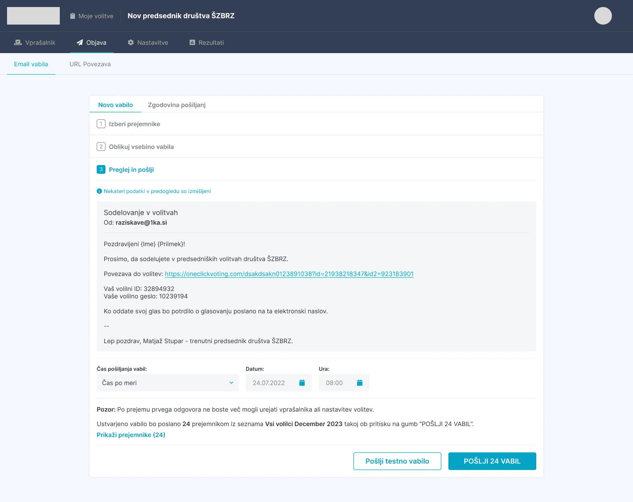The image size is (633, 502).
Task: Click Pošlji testno vabilo
Action: point(397,461)
